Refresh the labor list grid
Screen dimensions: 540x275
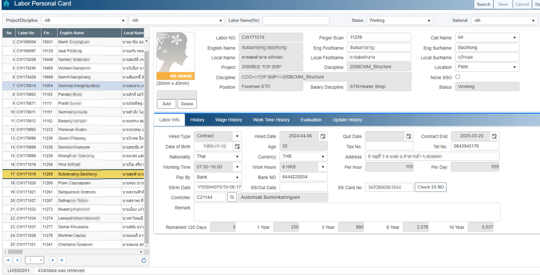pos(144,260)
